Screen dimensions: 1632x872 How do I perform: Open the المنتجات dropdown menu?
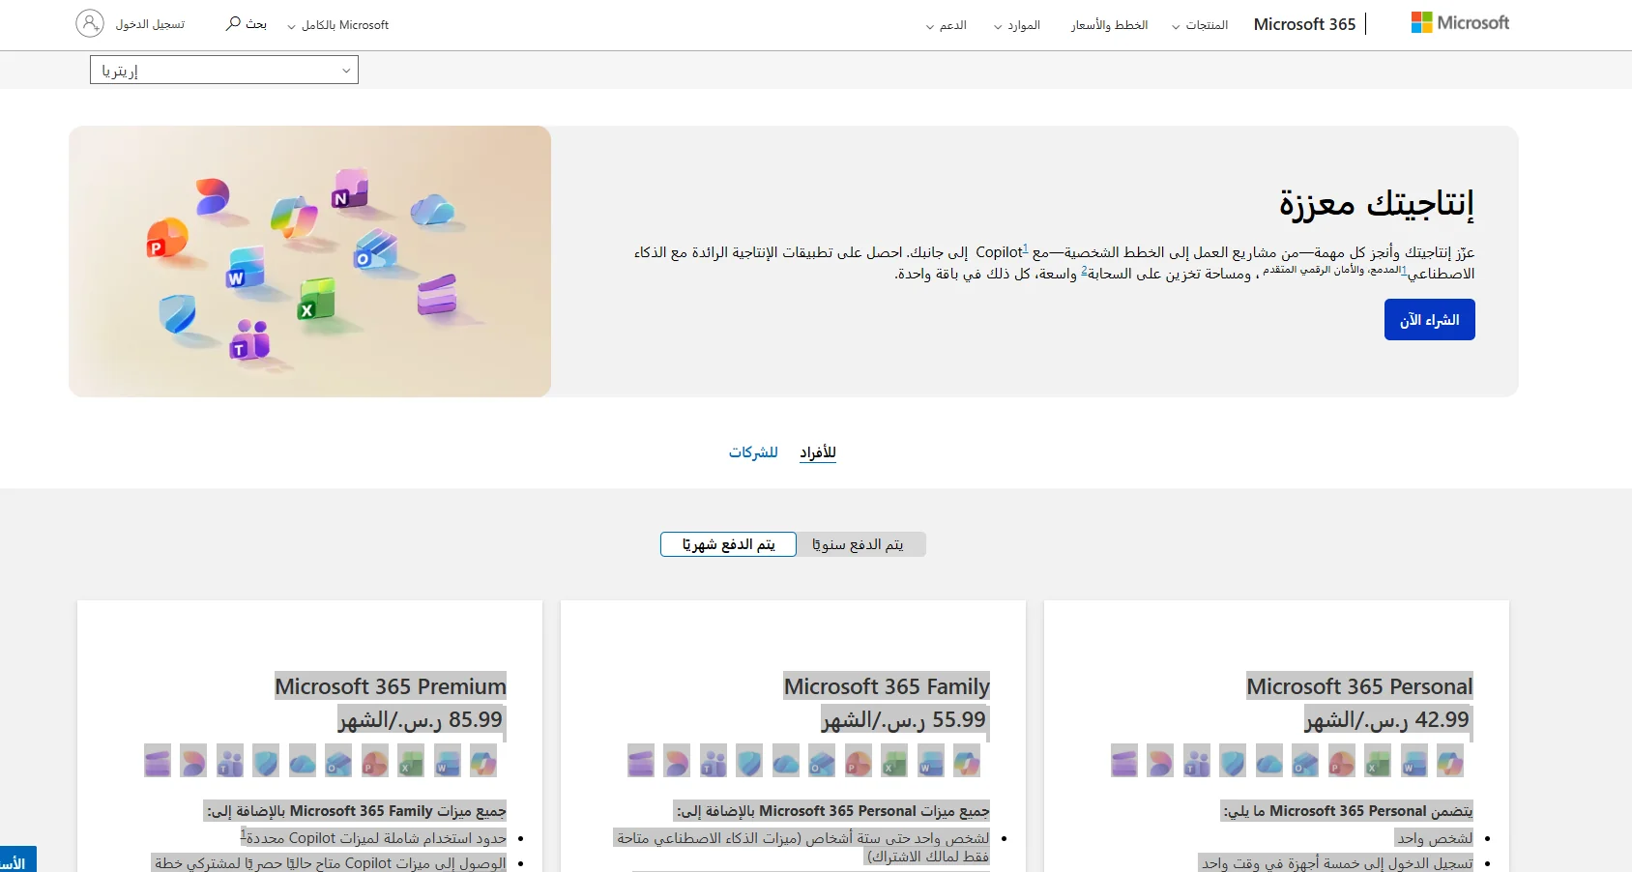click(1201, 25)
